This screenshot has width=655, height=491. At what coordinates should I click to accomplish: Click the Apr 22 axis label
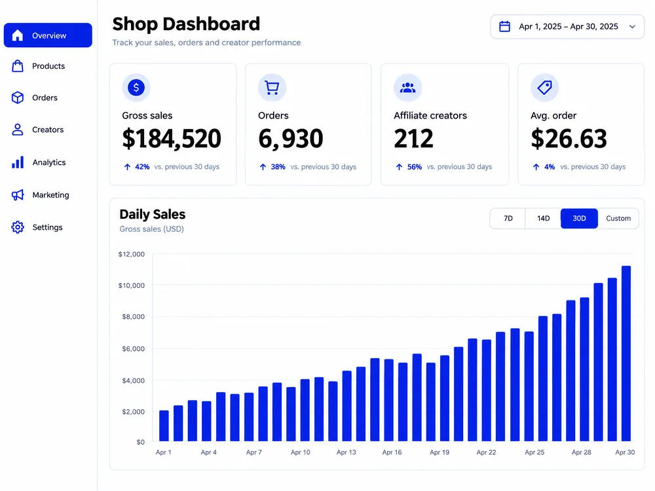(x=486, y=452)
